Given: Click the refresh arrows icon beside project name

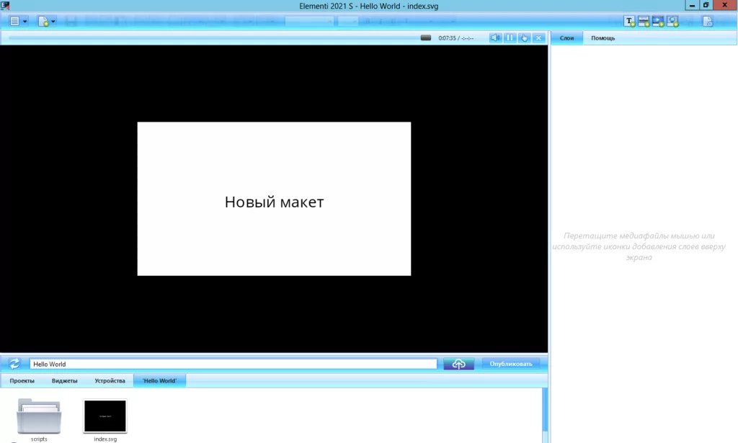Looking at the screenshot, I should [x=14, y=364].
